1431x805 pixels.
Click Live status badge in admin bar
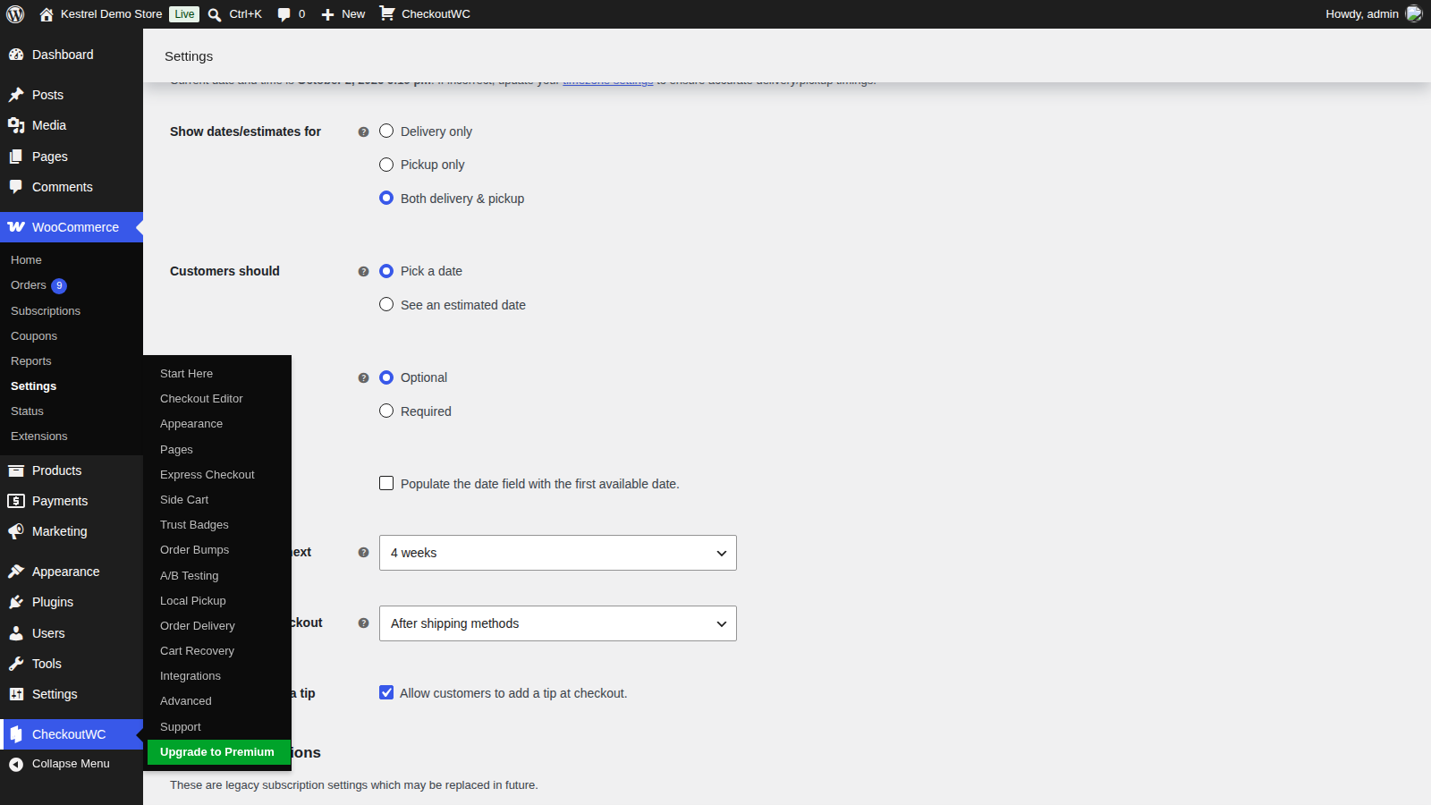click(x=184, y=14)
